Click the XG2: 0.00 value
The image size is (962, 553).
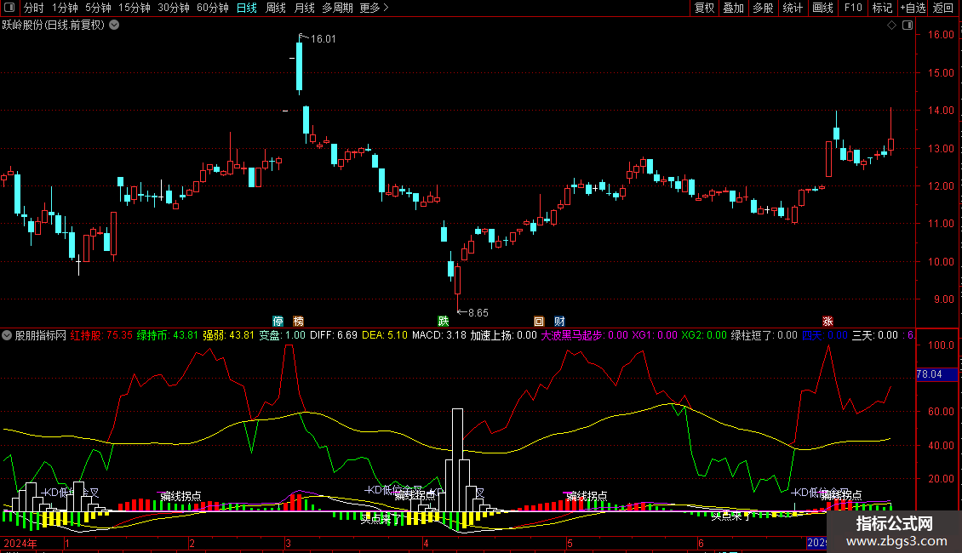(x=704, y=335)
